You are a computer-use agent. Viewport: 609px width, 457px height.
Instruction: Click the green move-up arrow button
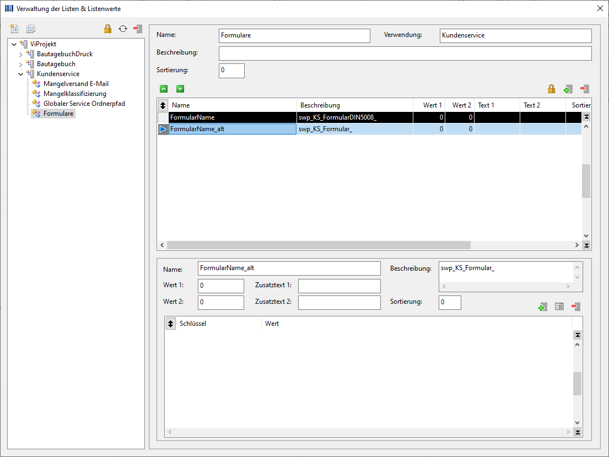pos(164,89)
